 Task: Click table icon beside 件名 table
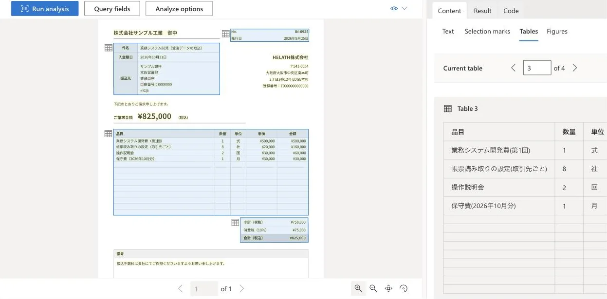point(109,48)
